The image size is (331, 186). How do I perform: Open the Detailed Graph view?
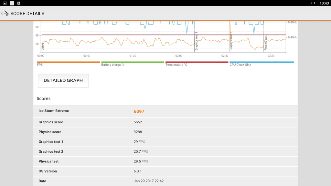(63, 80)
